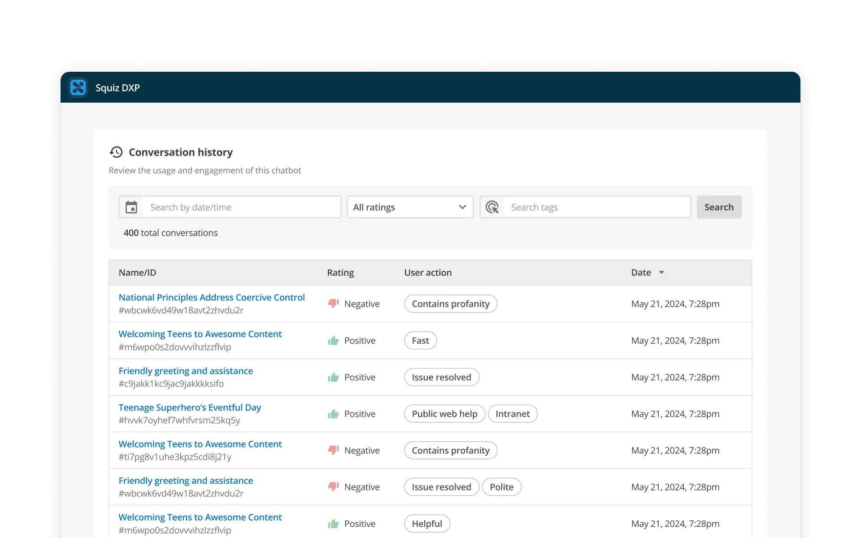Image resolution: width=861 pixels, height=538 pixels.
Task: Click the date in Teenage Superhero's row
Action: pyautogui.click(x=675, y=414)
